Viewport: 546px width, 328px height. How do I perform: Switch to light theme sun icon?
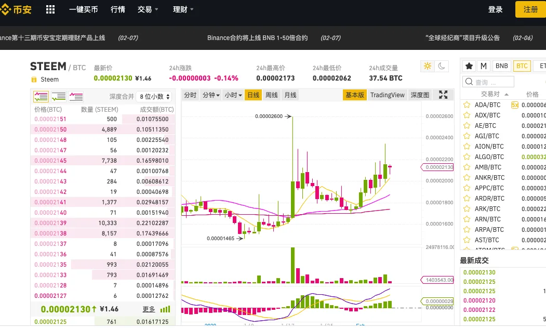428,66
